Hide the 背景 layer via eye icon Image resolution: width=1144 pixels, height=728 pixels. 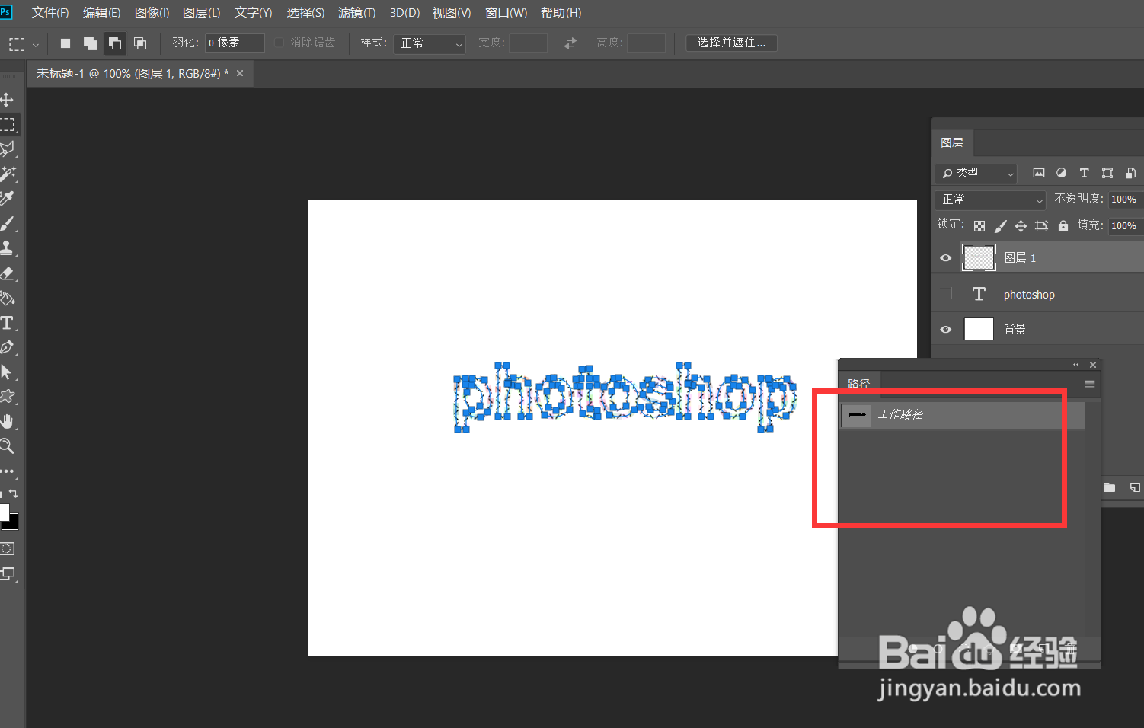point(946,330)
